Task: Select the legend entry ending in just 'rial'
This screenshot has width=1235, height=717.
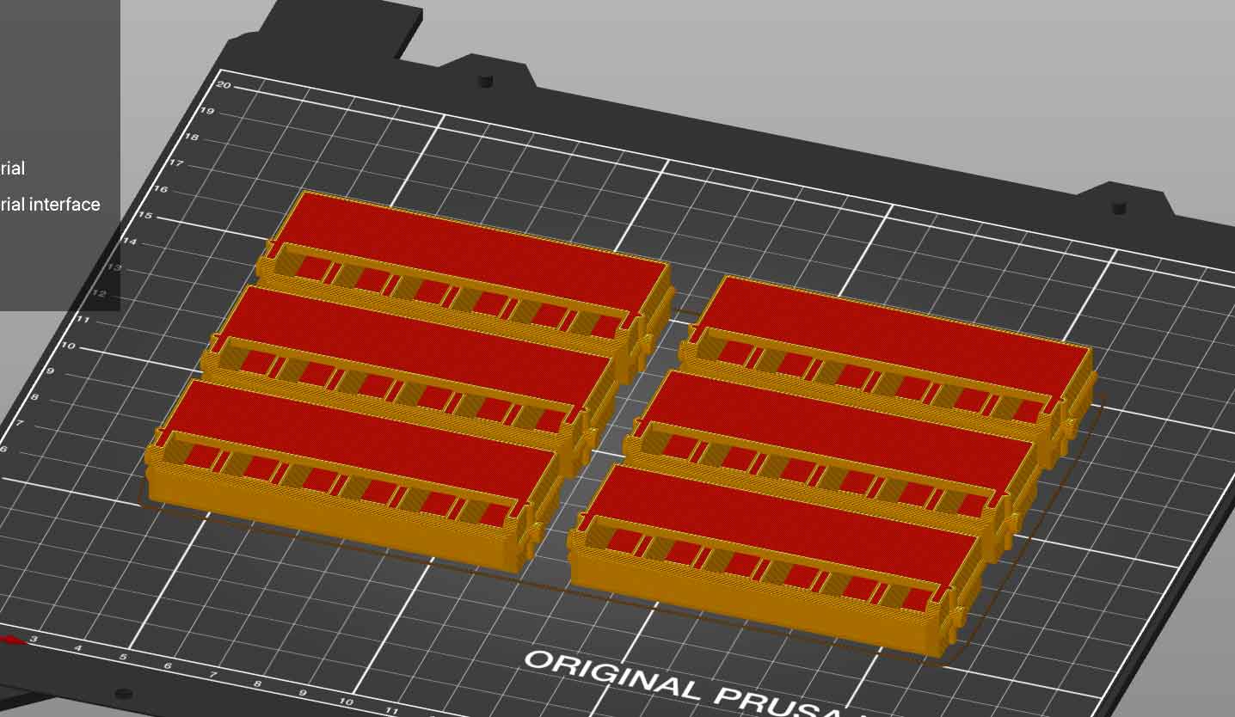Action: click(x=12, y=169)
